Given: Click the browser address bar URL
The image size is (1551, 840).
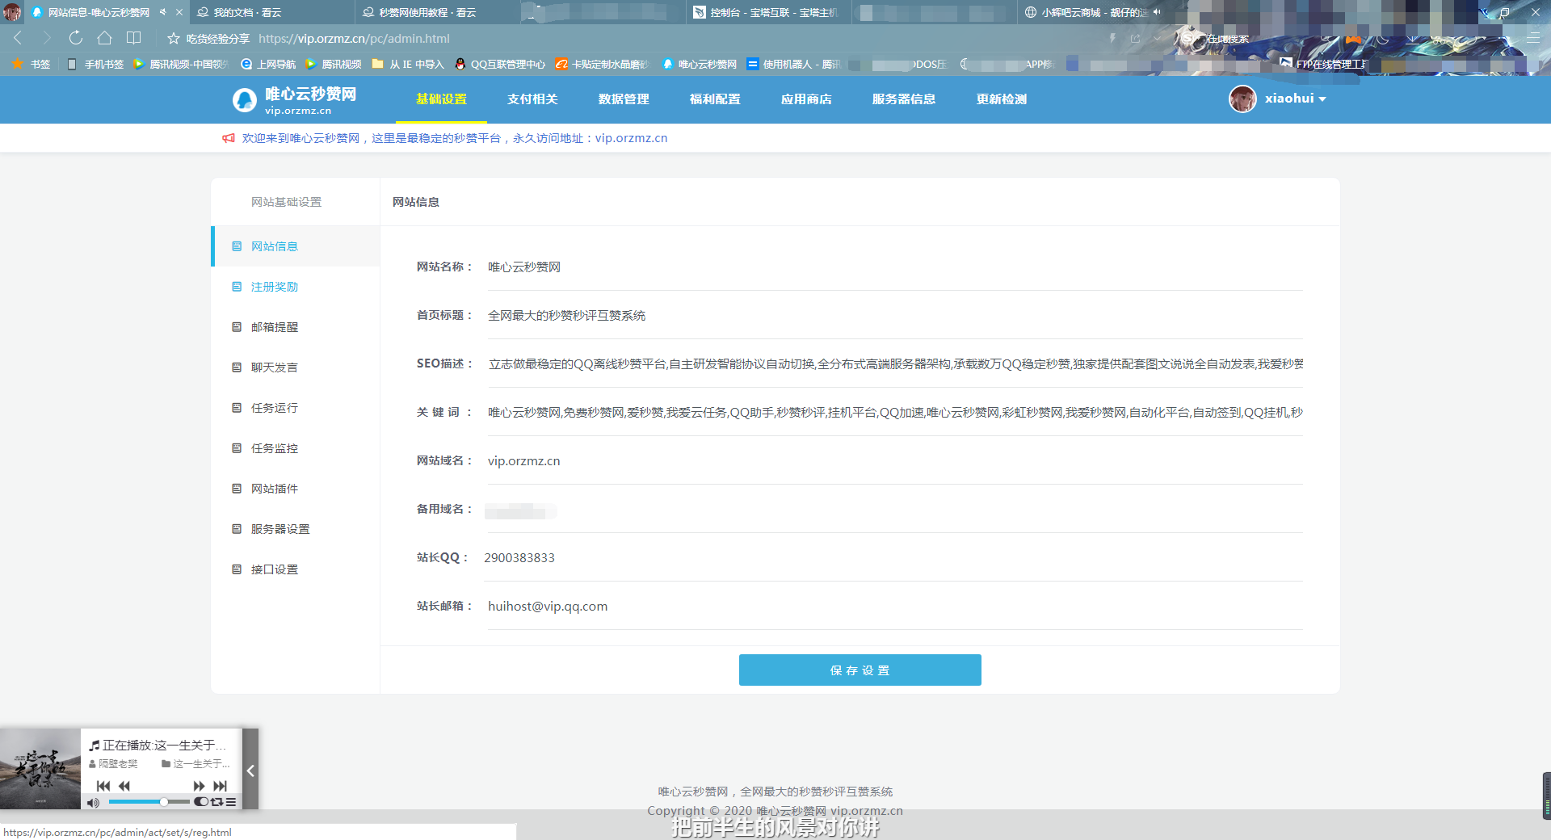Looking at the screenshot, I should pos(354,39).
